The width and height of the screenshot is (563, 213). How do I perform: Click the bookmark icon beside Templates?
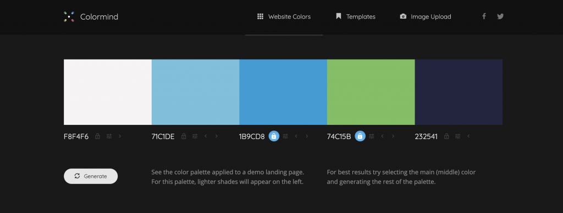pyautogui.click(x=338, y=16)
